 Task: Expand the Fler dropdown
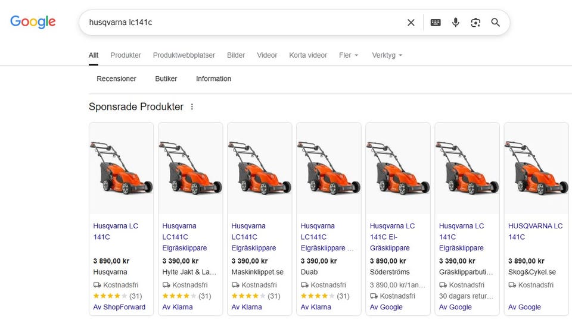pos(349,55)
